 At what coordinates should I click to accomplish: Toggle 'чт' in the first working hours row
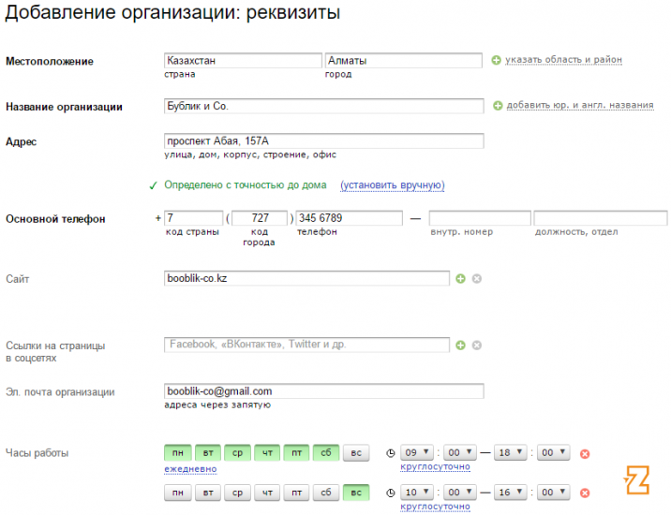(267, 452)
